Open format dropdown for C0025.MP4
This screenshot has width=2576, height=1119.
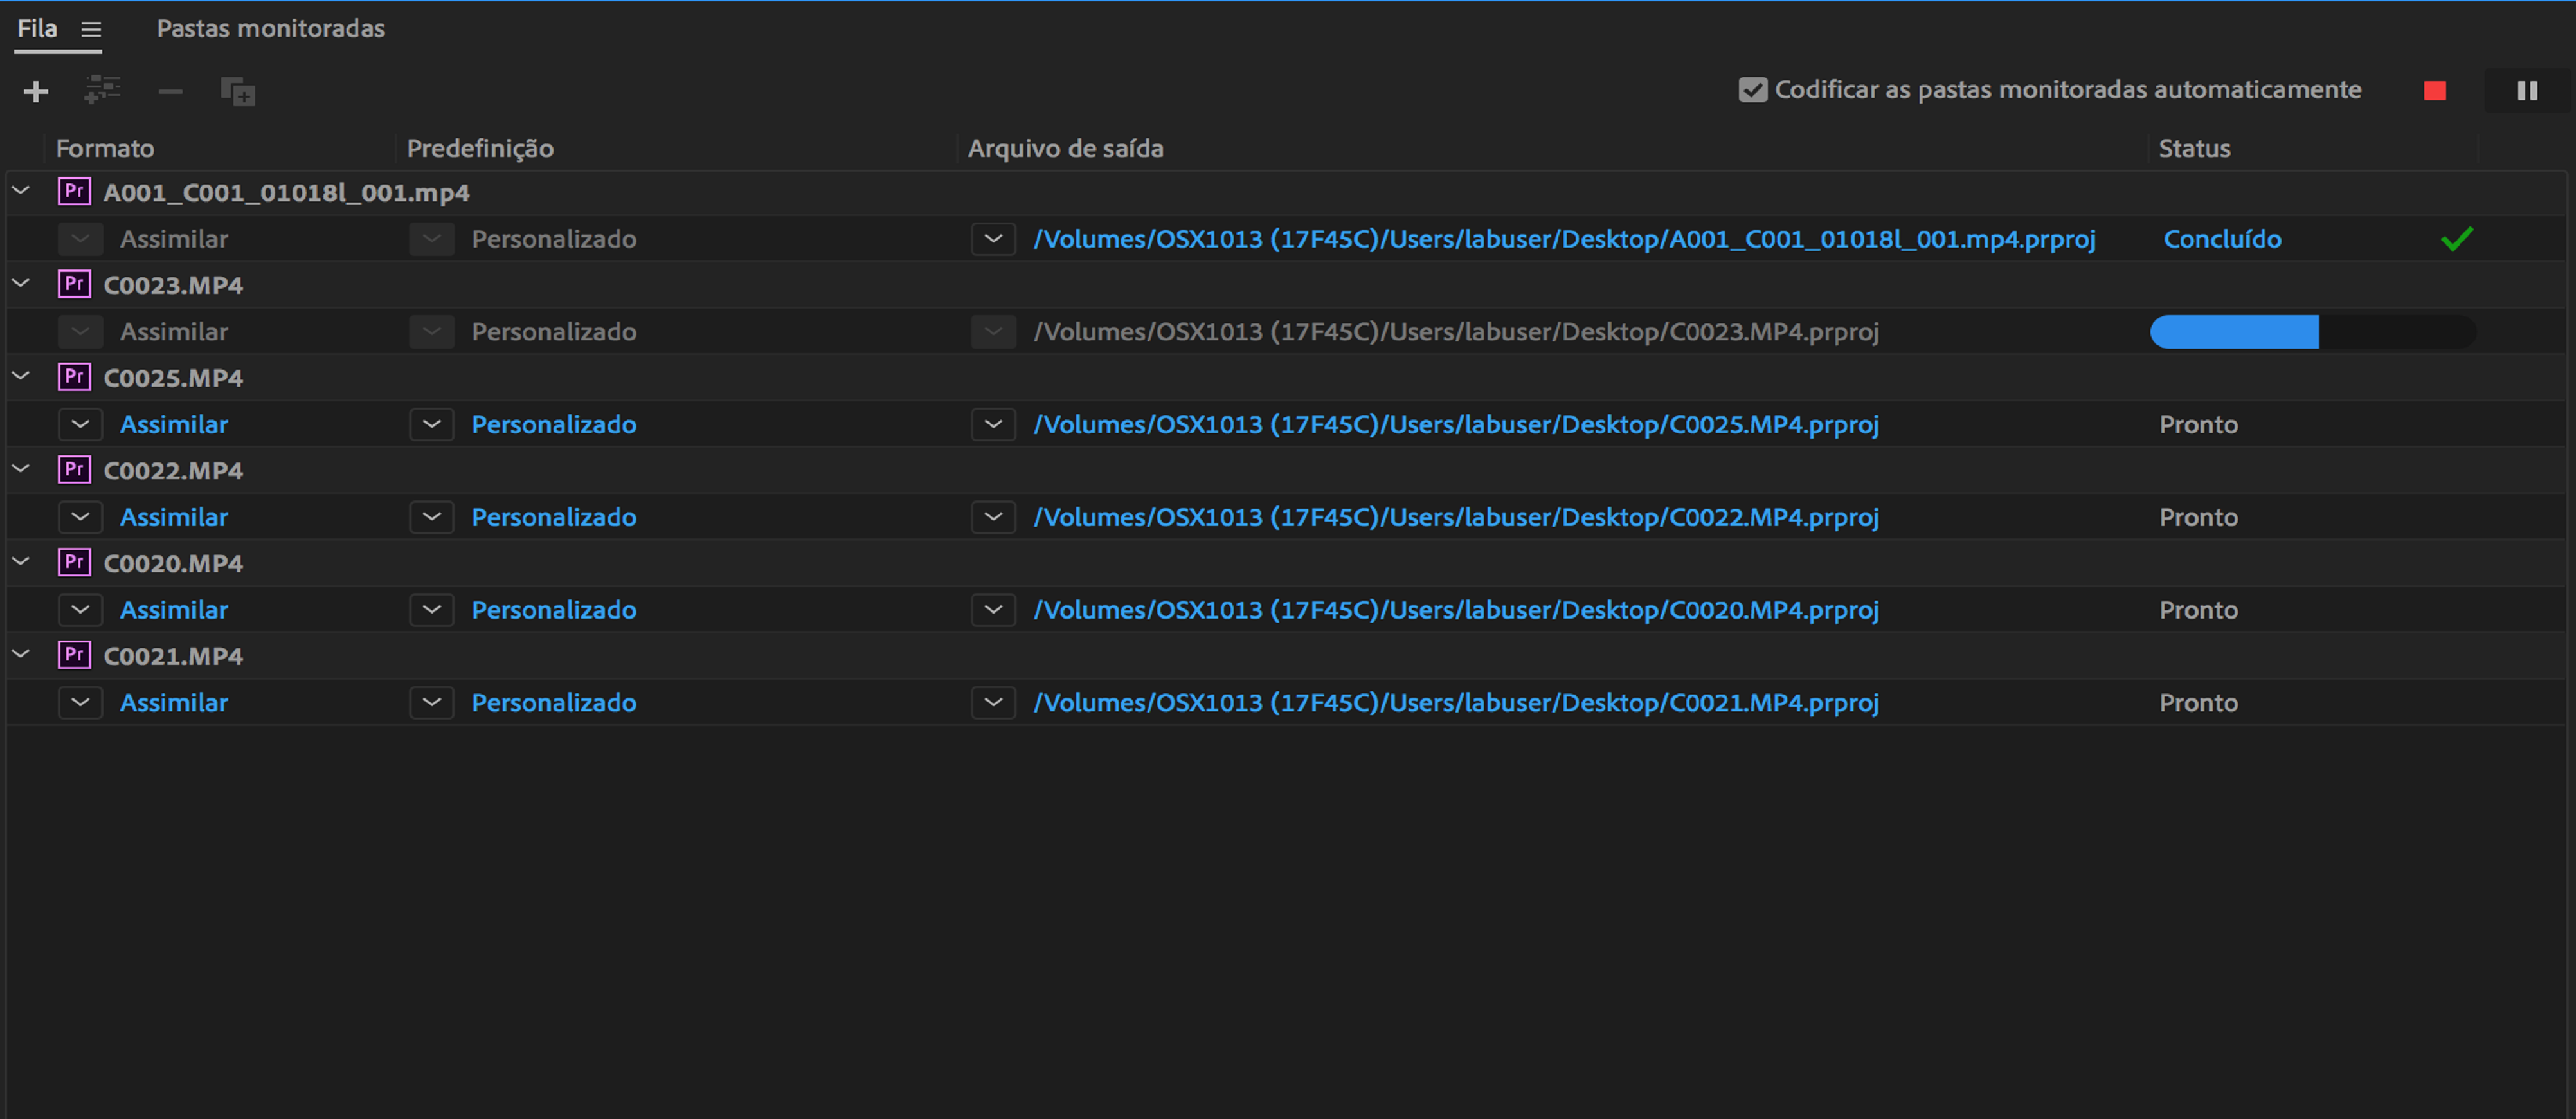[80, 424]
